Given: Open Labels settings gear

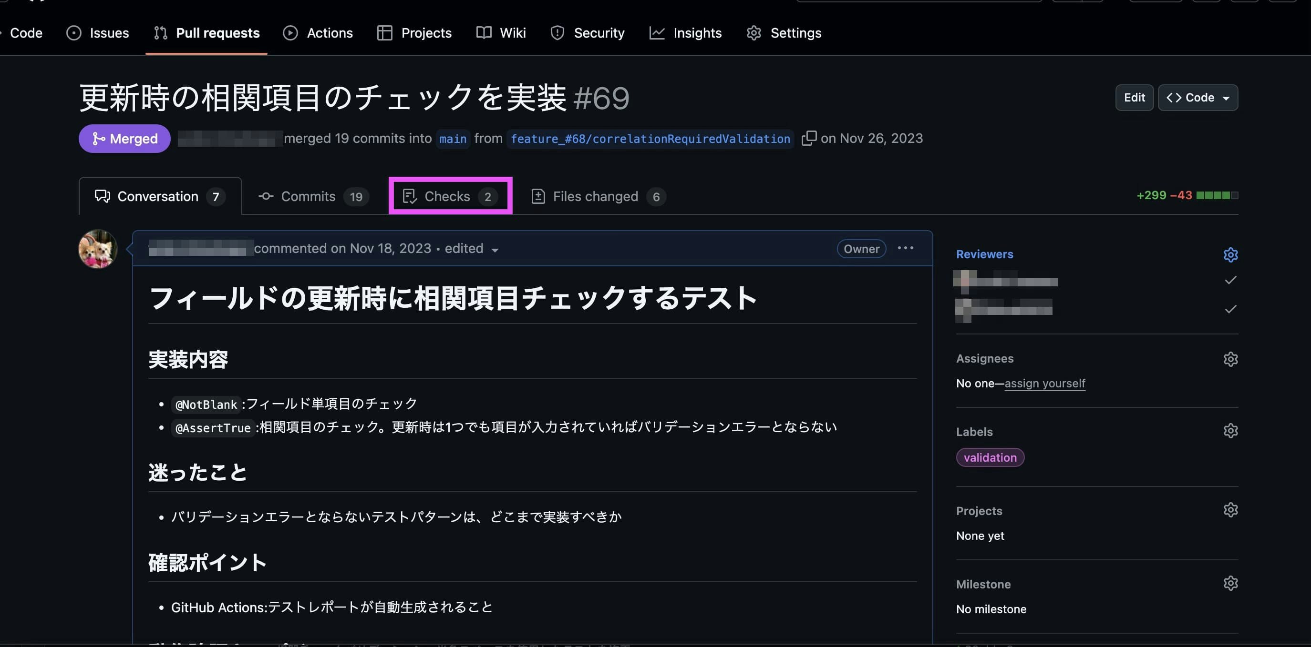Looking at the screenshot, I should pyautogui.click(x=1230, y=431).
